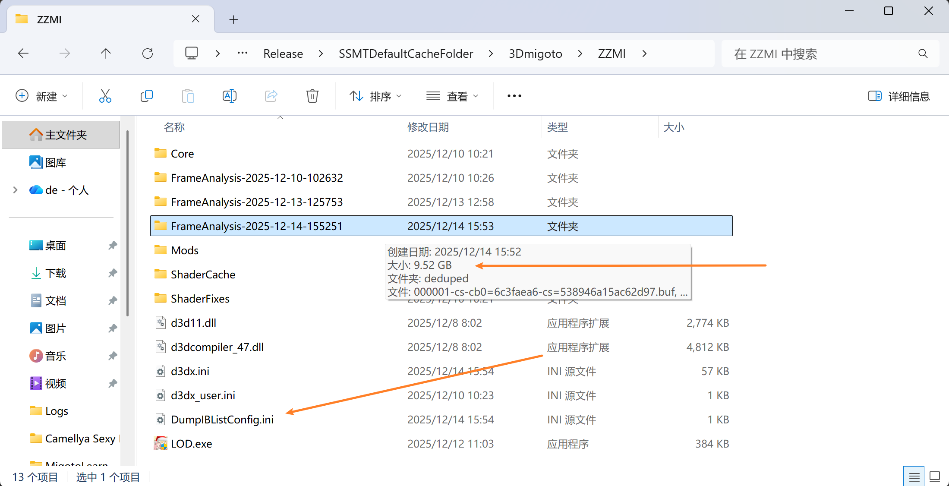Click the 3Dmigoto breadcrumb segment
Screen dimensions: 949x486
point(535,54)
